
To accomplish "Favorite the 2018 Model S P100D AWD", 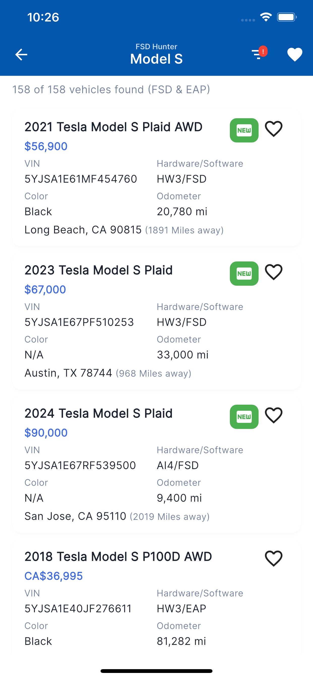I will [273, 558].
